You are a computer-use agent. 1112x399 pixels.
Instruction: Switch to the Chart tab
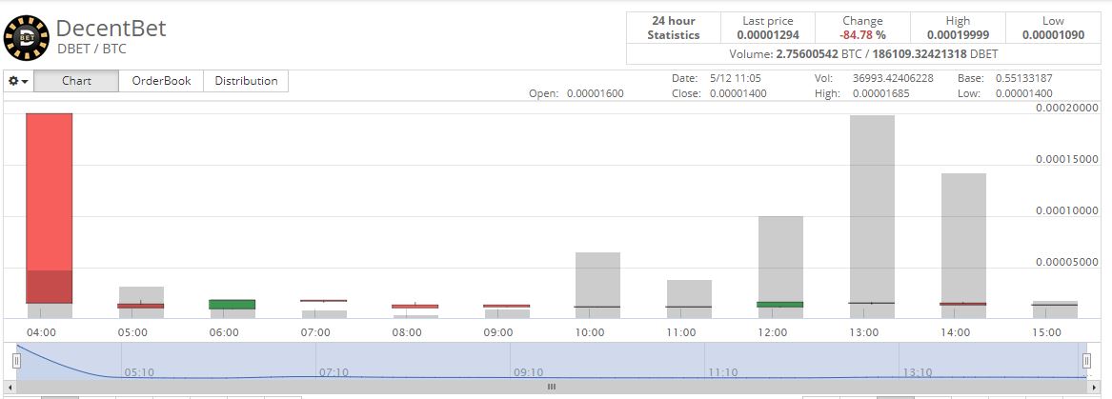pos(76,81)
